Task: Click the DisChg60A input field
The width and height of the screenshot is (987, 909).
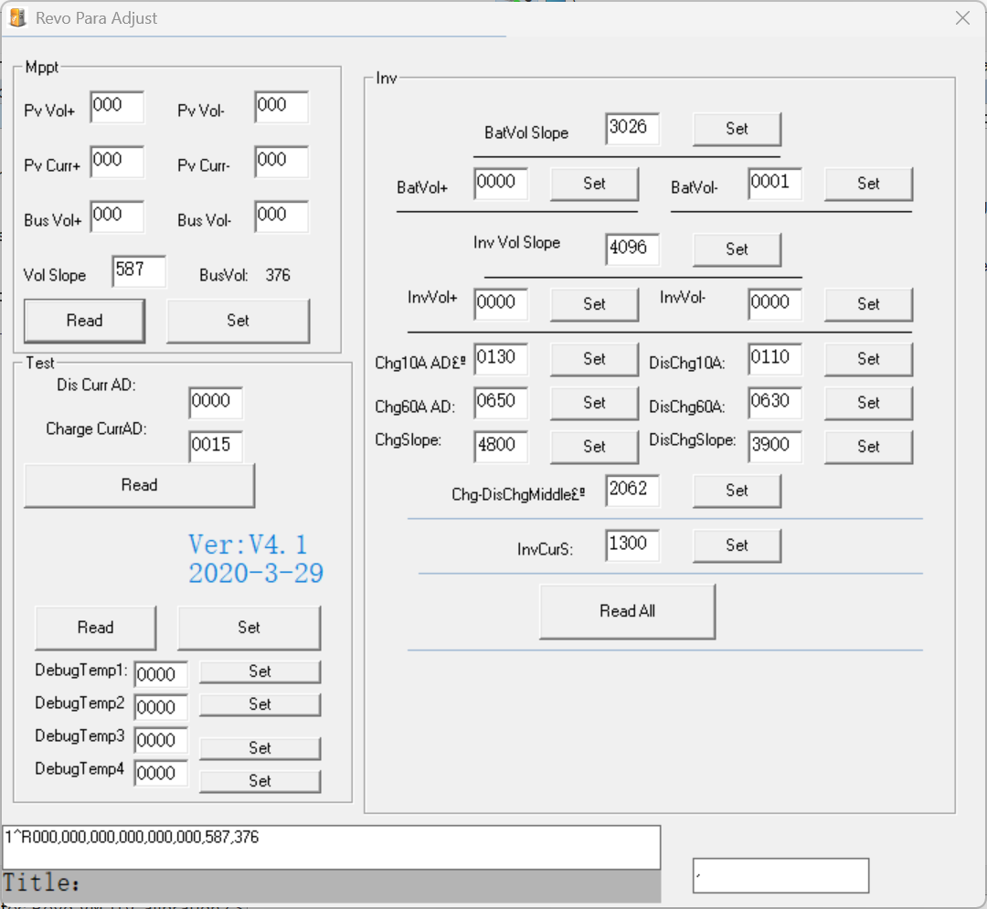Action: pos(774,403)
